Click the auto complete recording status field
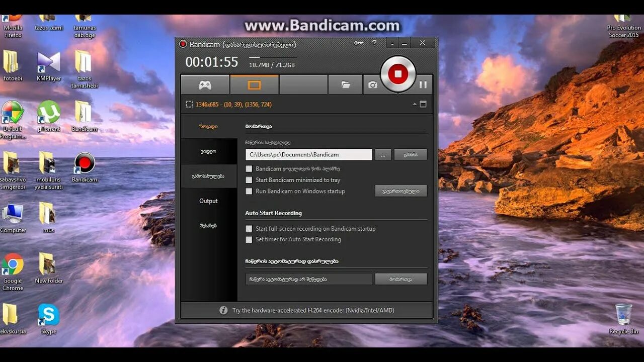This screenshot has width=644, height=362. click(x=308, y=279)
